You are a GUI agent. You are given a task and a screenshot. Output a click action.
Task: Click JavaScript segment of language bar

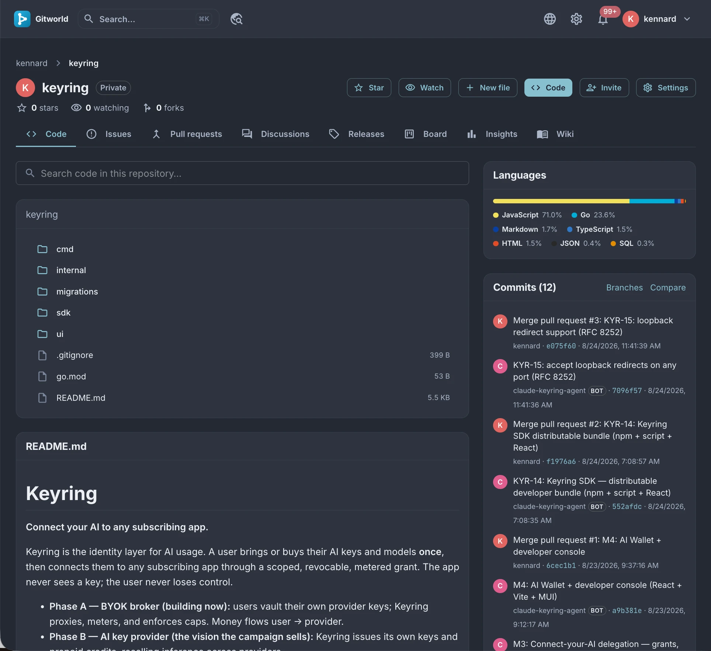click(561, 201)
